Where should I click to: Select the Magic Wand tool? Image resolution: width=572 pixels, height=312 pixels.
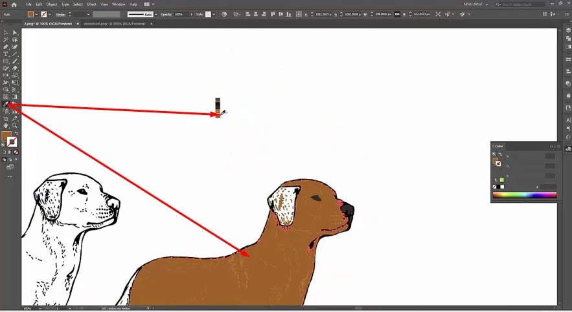pyautogui.click(x=5, y=39)
